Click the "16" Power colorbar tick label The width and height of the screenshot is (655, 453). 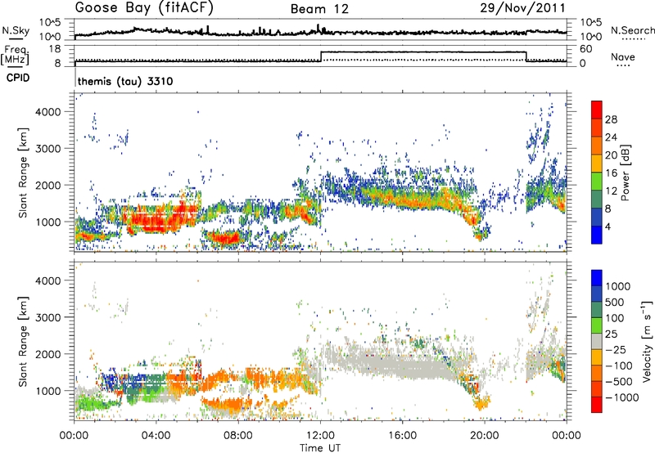point(611,173)
